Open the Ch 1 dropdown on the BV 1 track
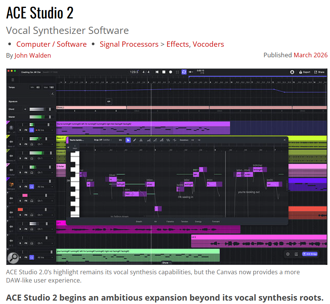This screenshot has width=330, height=304. (45, 201)
